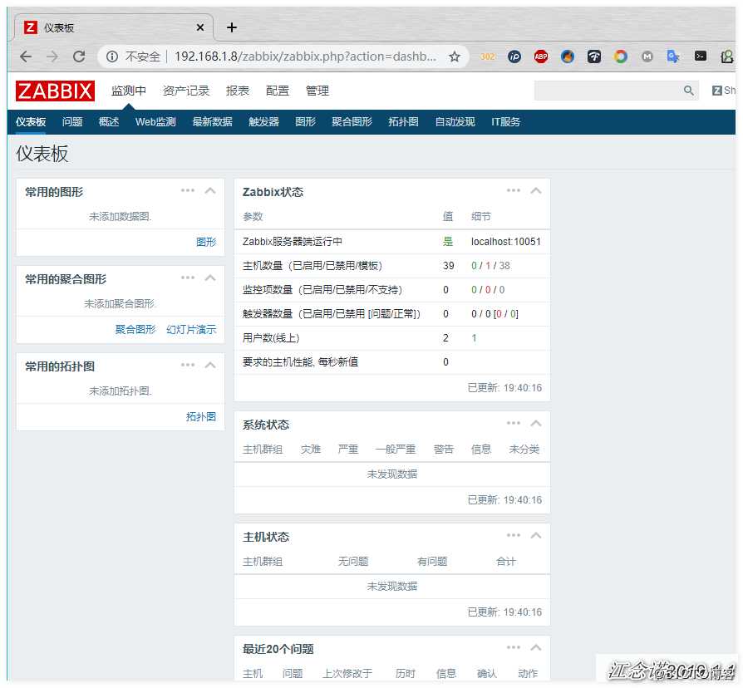Open the WiFi-style extension icon

(x=593, y=57)
